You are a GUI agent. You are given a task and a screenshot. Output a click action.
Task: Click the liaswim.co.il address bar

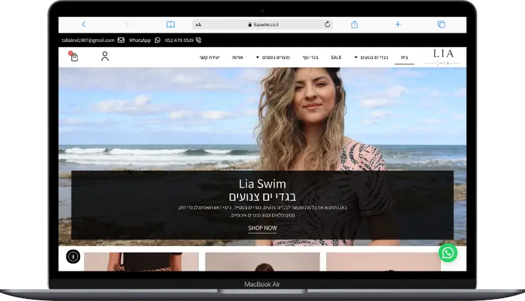[262, 24]
